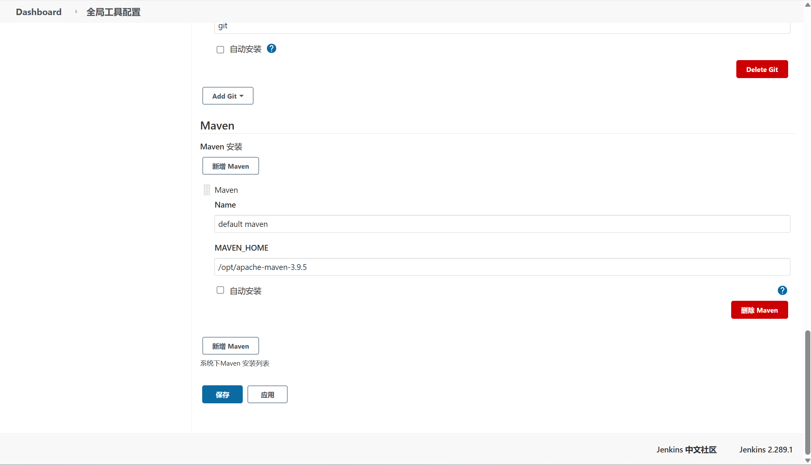Click the scroll down arrow at bottom right

pyautogui.click(x=807, y=460)
